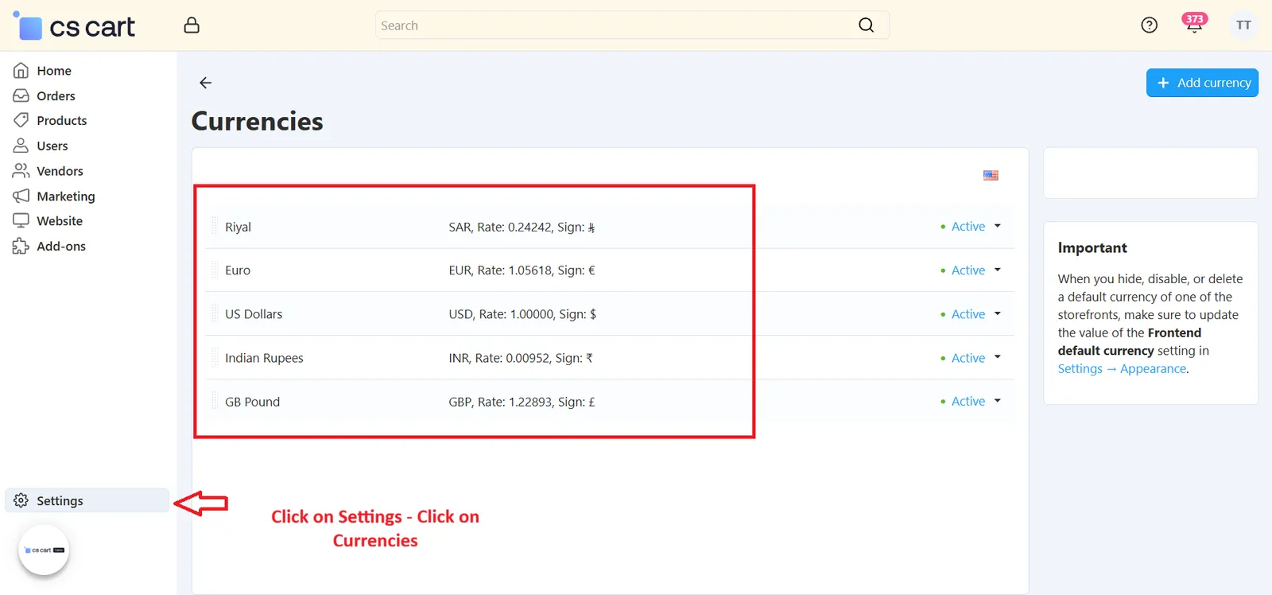Open the US Dollars currency name
This screenshot has height=595, width=1272.
[254, 314]
